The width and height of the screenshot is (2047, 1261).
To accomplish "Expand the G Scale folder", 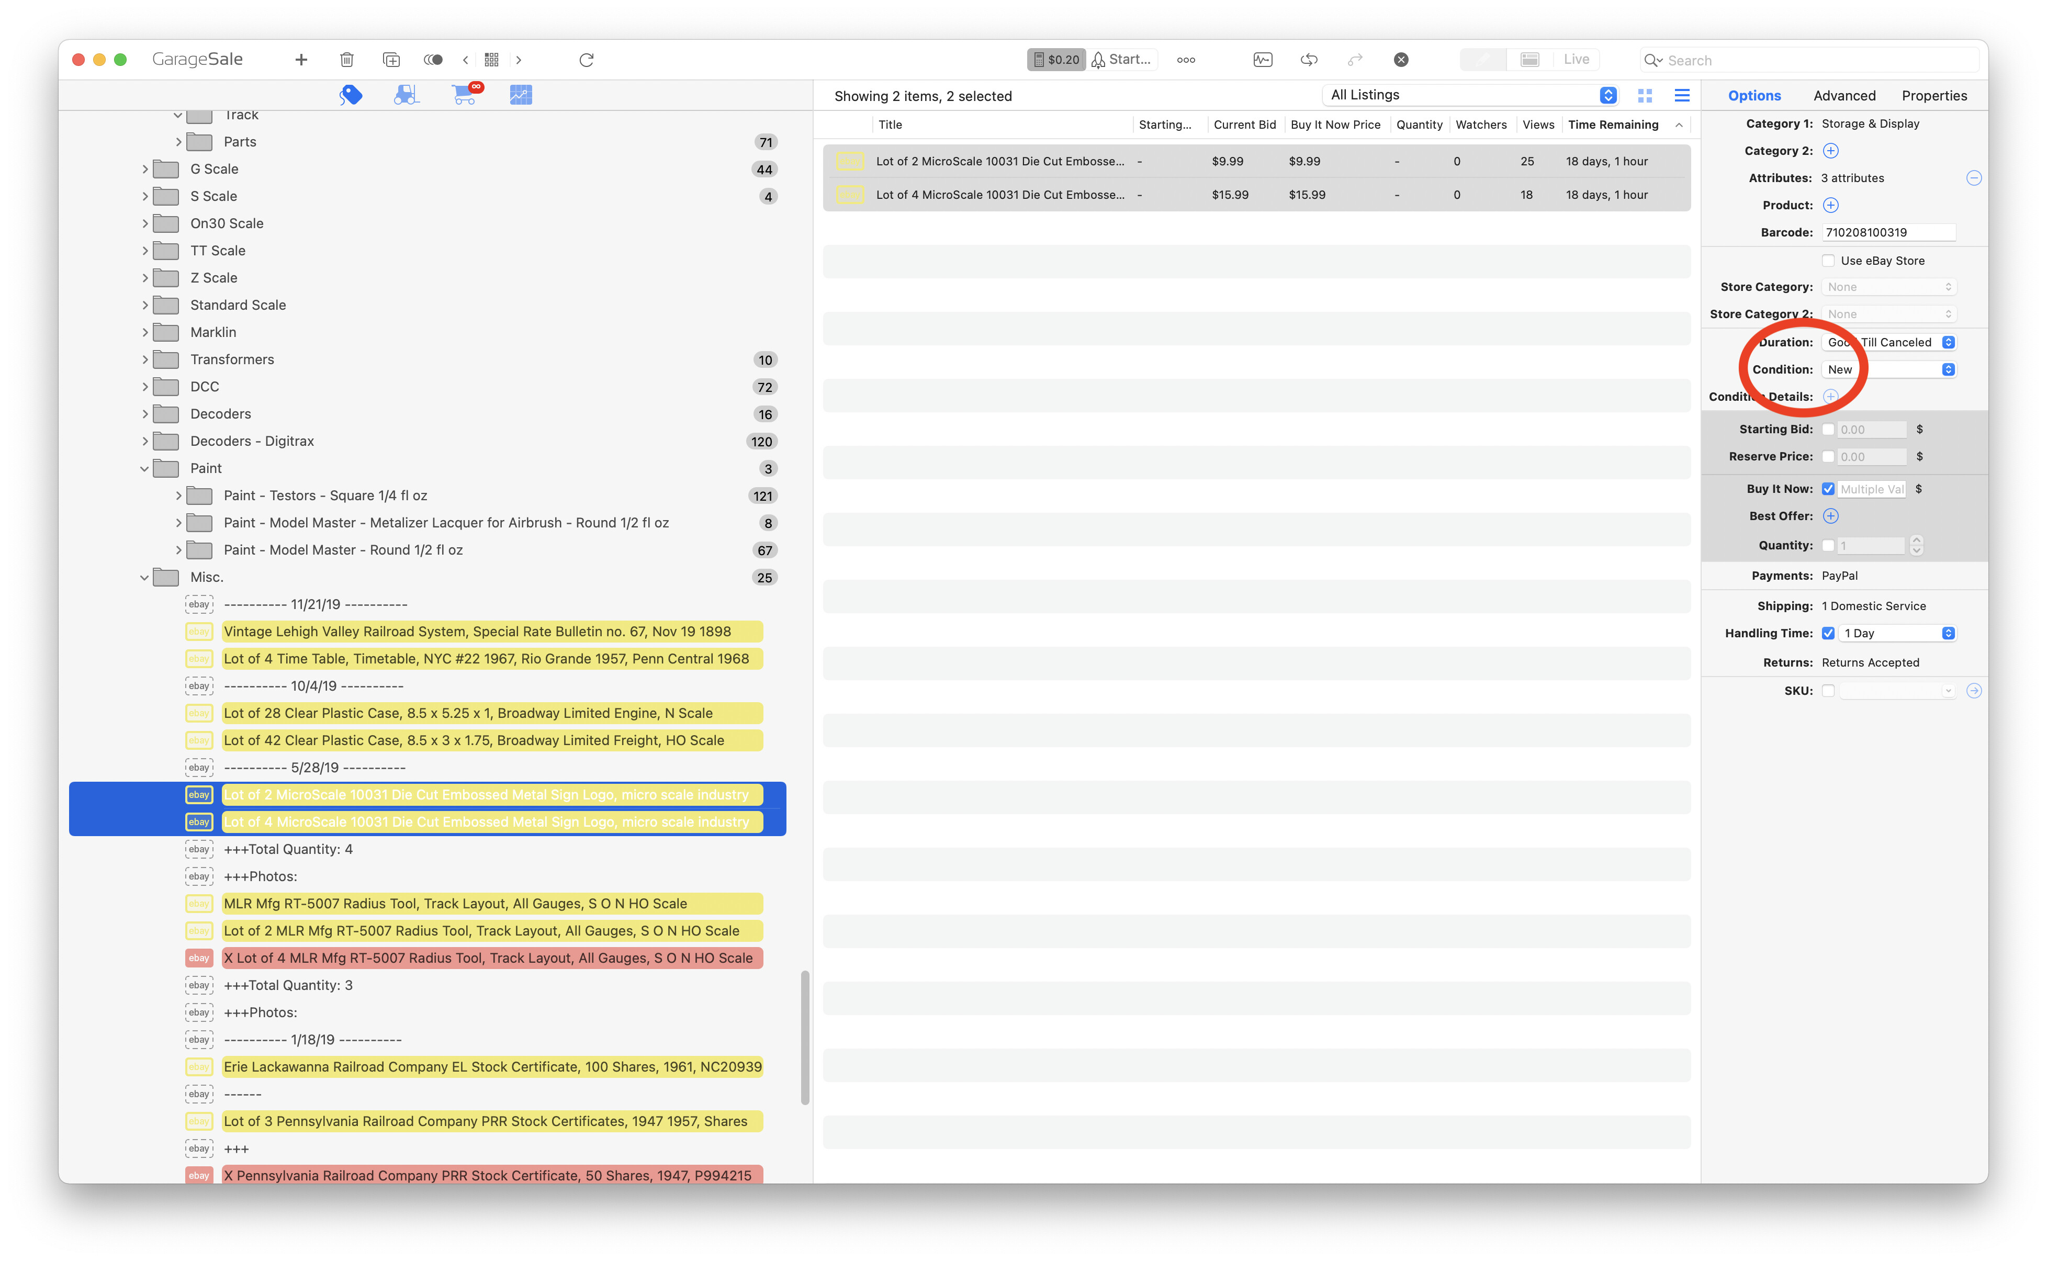I will click(144, 170).
